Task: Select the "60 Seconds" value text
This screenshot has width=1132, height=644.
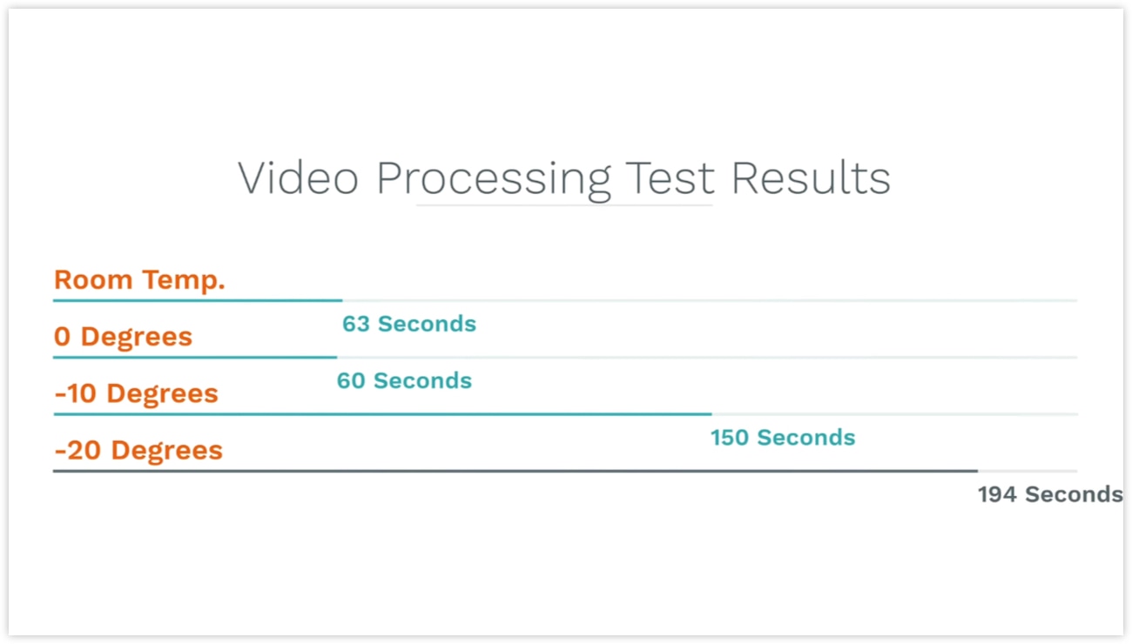Action: click(x=404, y=380)
